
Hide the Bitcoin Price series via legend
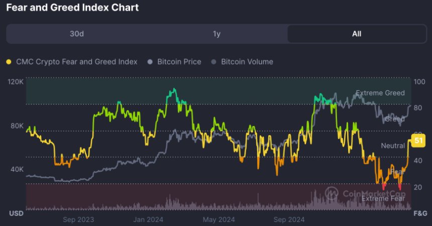tap(179, 62)
